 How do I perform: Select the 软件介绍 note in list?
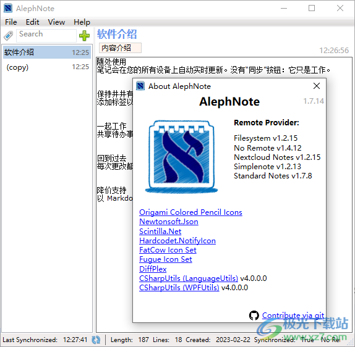(x=47, y=52)
